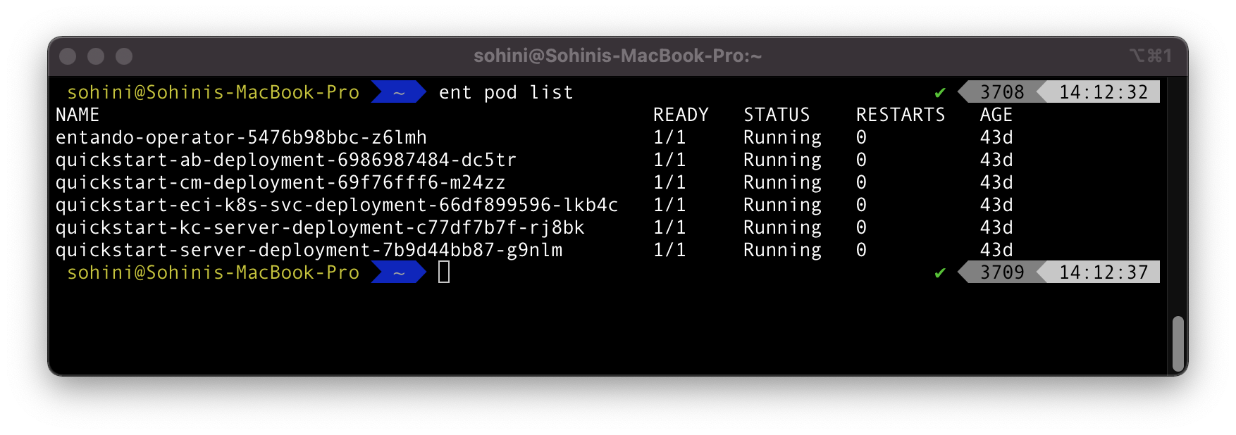Click the red close window button

coord(68,56)
